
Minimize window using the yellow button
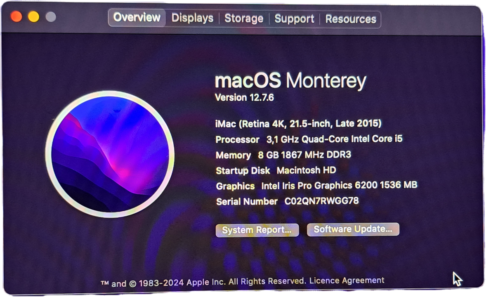click(x=33, y=16)
